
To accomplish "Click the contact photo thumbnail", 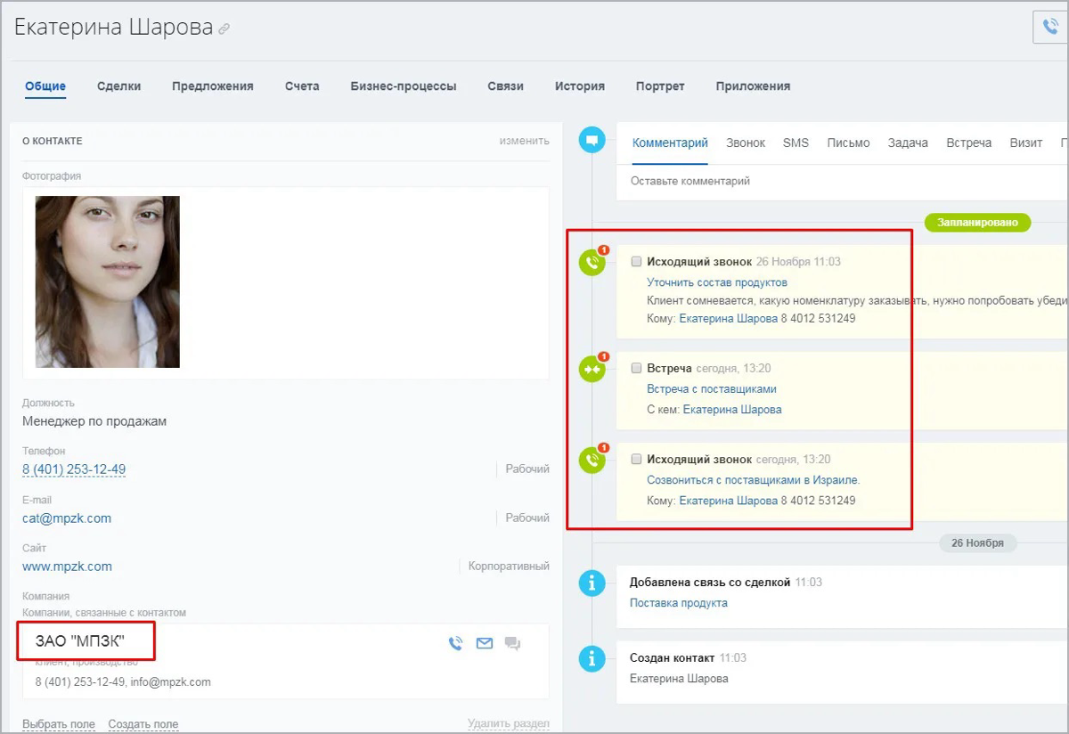I will (108, 281).
